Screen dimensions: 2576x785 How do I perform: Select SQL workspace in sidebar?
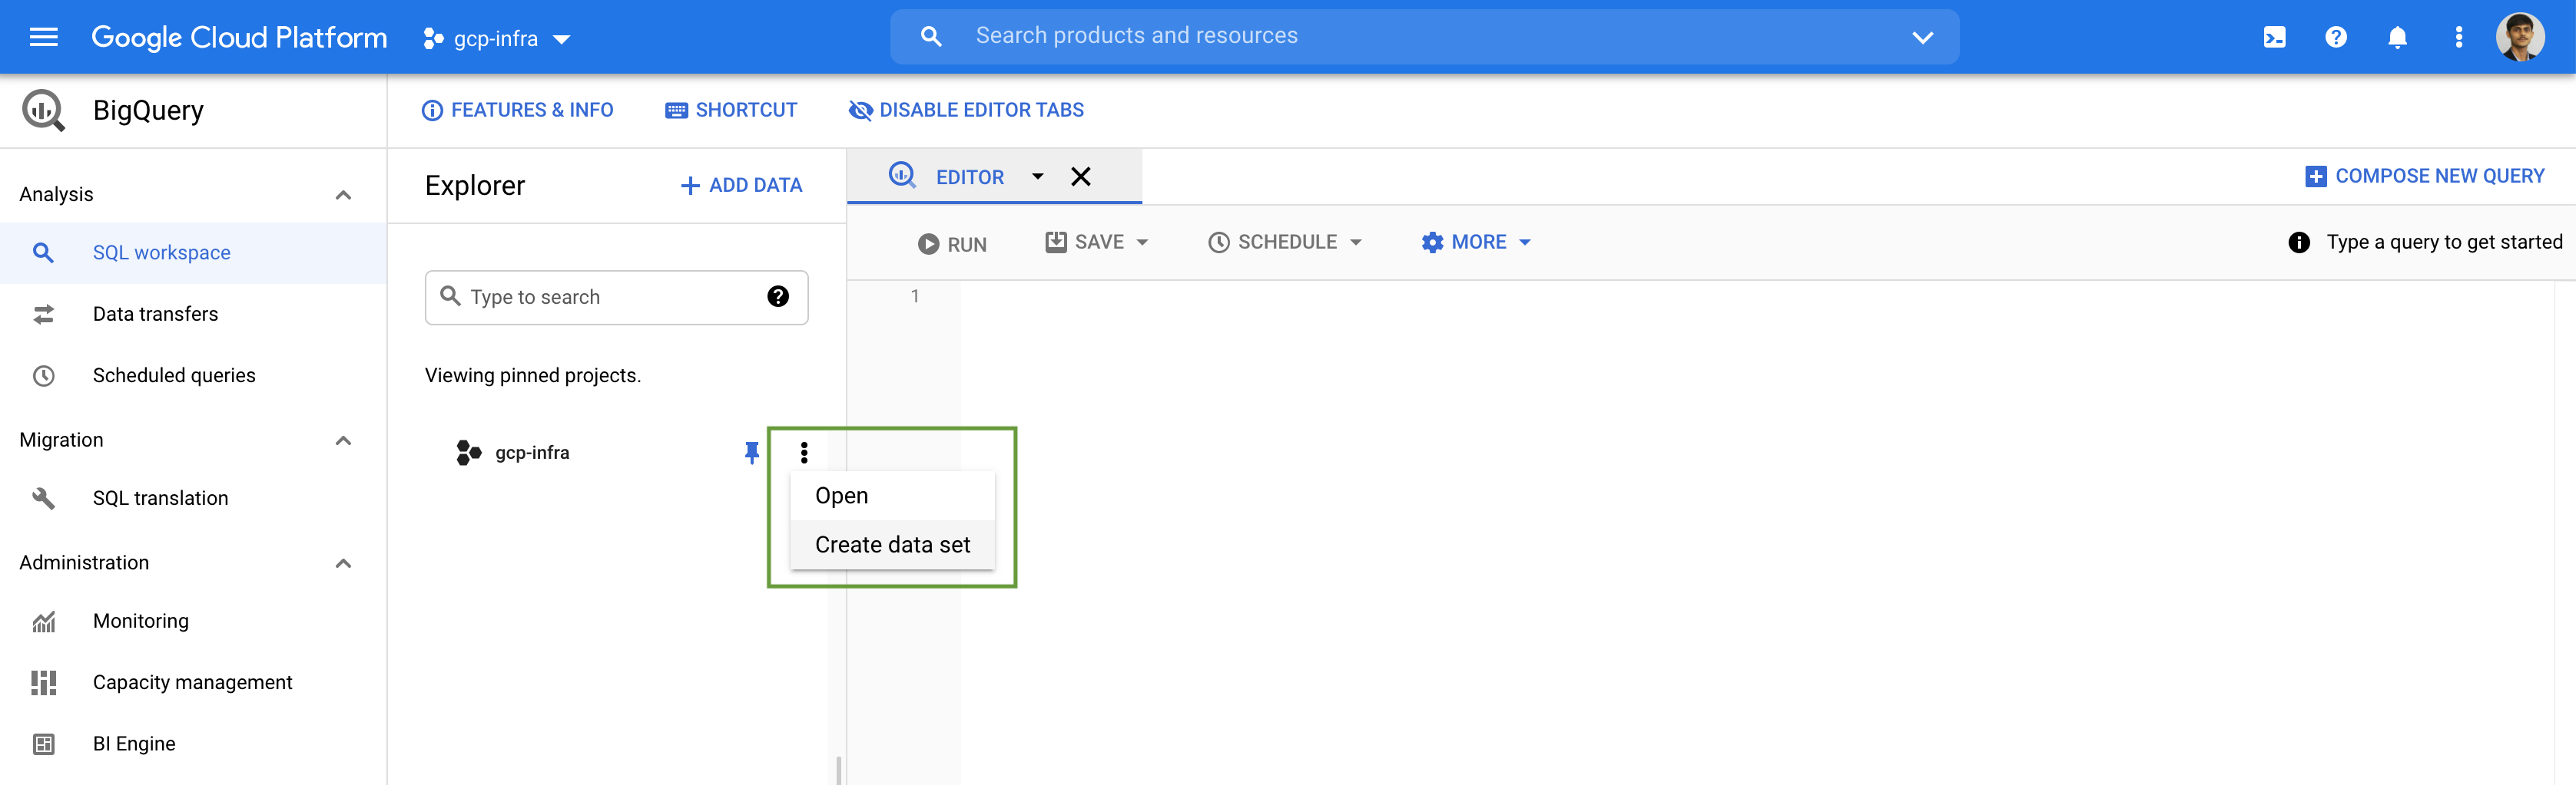pyautogui.click(x=193, y=252)
